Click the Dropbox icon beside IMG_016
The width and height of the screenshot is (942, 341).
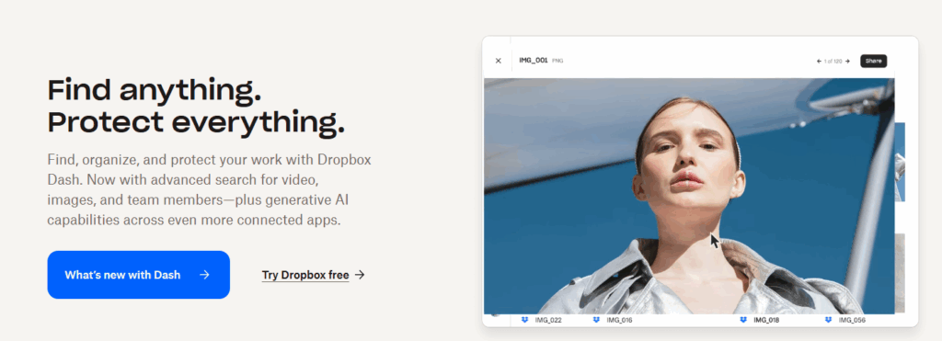click(x=596, y=320)
